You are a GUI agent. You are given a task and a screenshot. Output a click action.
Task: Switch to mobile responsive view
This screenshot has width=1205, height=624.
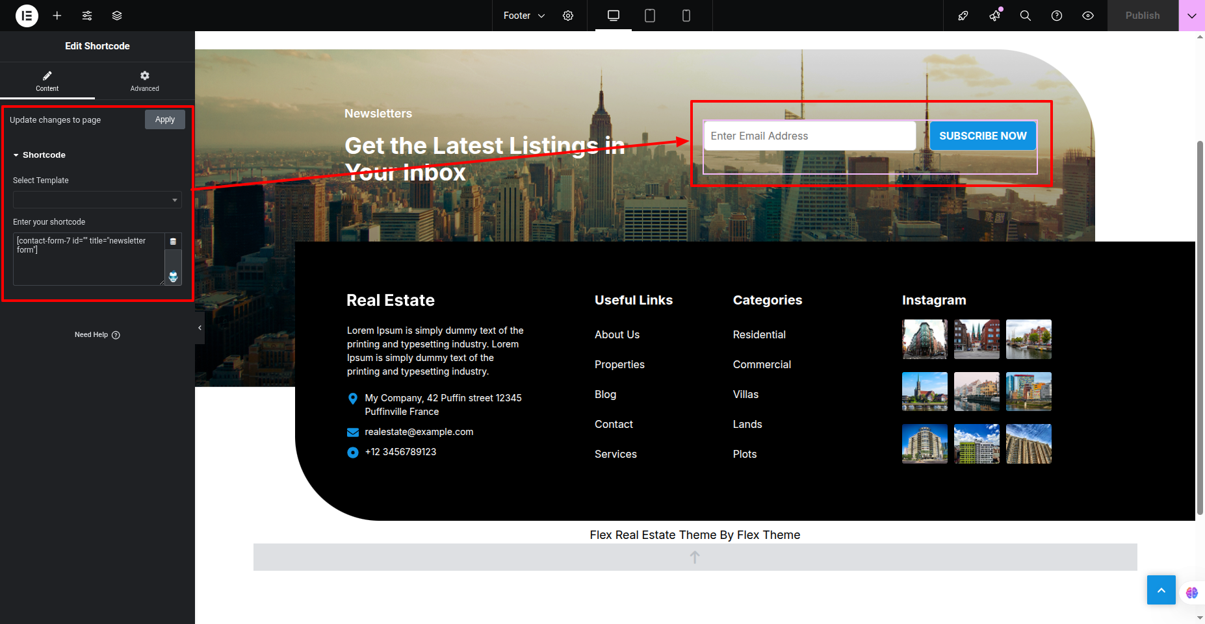point(686,16)
